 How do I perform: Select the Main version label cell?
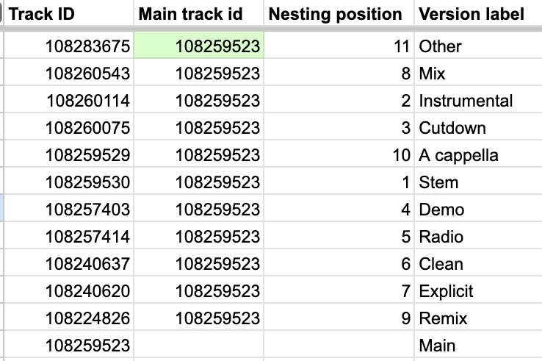click(478, 344)
